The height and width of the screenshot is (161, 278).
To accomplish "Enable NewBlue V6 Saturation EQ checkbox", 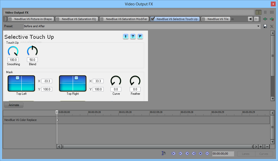I will 58,19.
